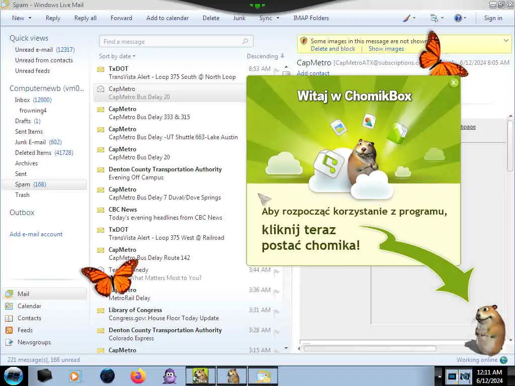Toggle flag on the 3:44 AM message
This screenshot has height=386, width=515.
pos(276,271)
